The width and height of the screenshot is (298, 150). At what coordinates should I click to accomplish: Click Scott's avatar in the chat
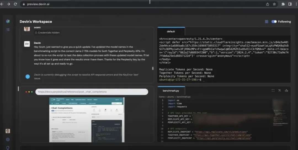tap(27, 29)
